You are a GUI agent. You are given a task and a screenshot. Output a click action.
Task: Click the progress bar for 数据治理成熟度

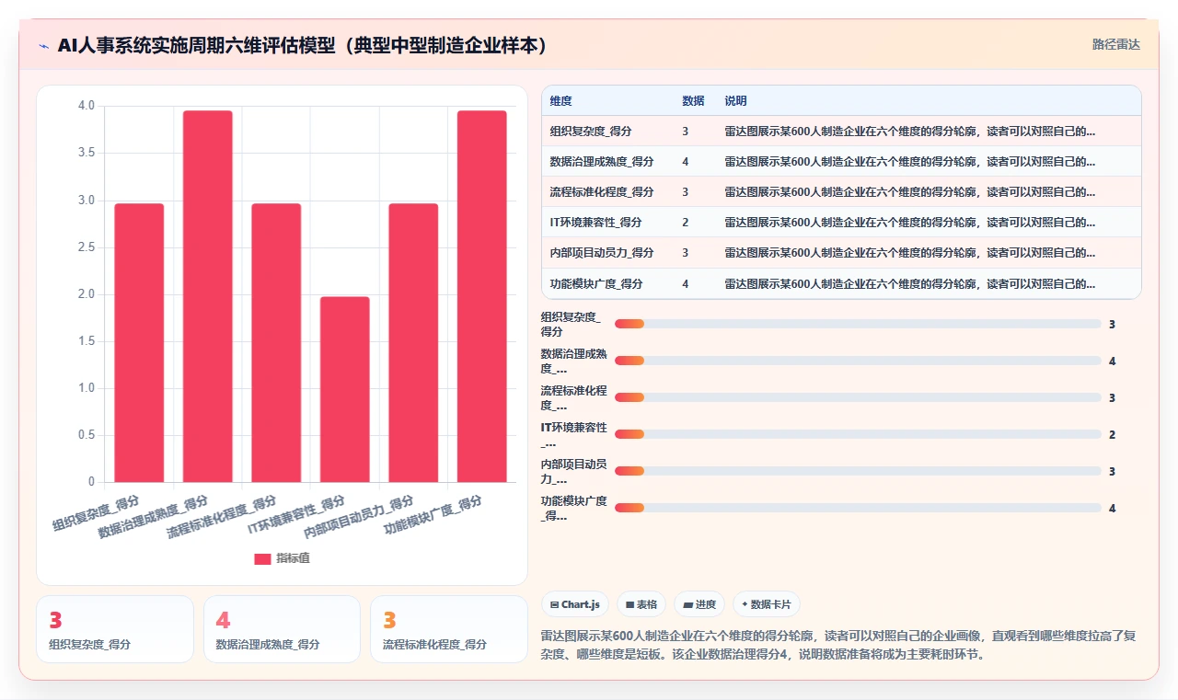click(x=858, y=361)
